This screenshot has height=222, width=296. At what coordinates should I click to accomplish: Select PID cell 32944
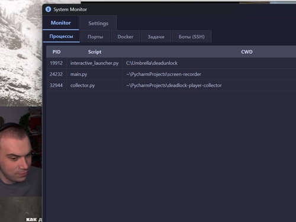click(x=56, y=85)
